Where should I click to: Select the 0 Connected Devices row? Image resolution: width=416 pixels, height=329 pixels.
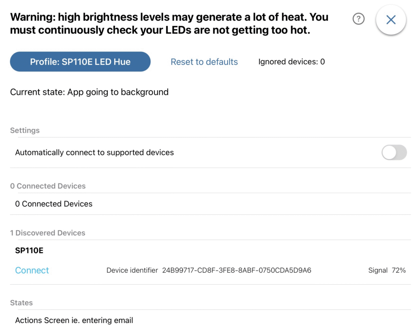click(210, 204)
